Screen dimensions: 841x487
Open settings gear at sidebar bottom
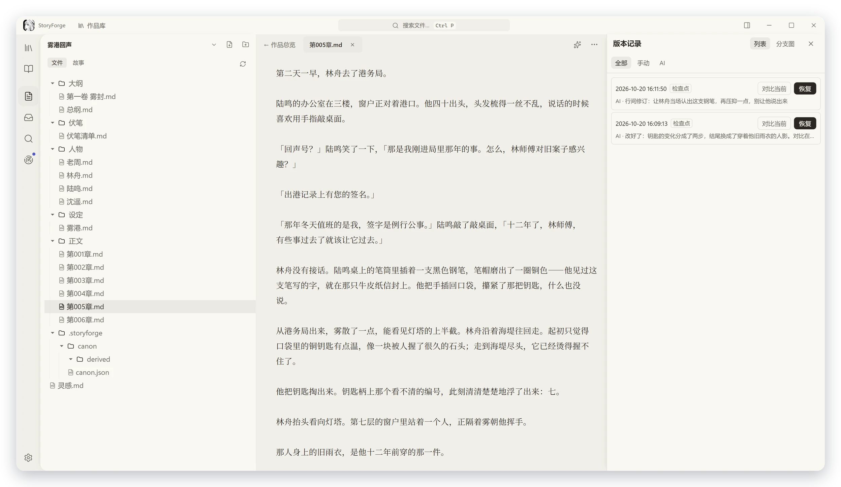(x=28, y=457)
